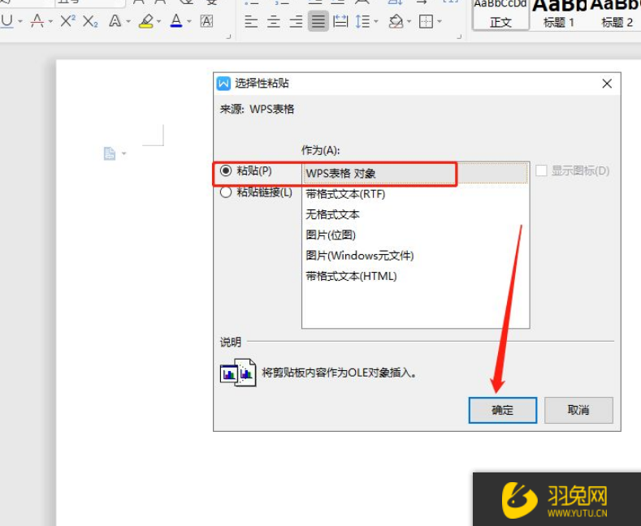Image resolution: width=641 pixels, height=526 pixels.
Task: Open line spacing dropdown arrow
Action: pos(375,21)
